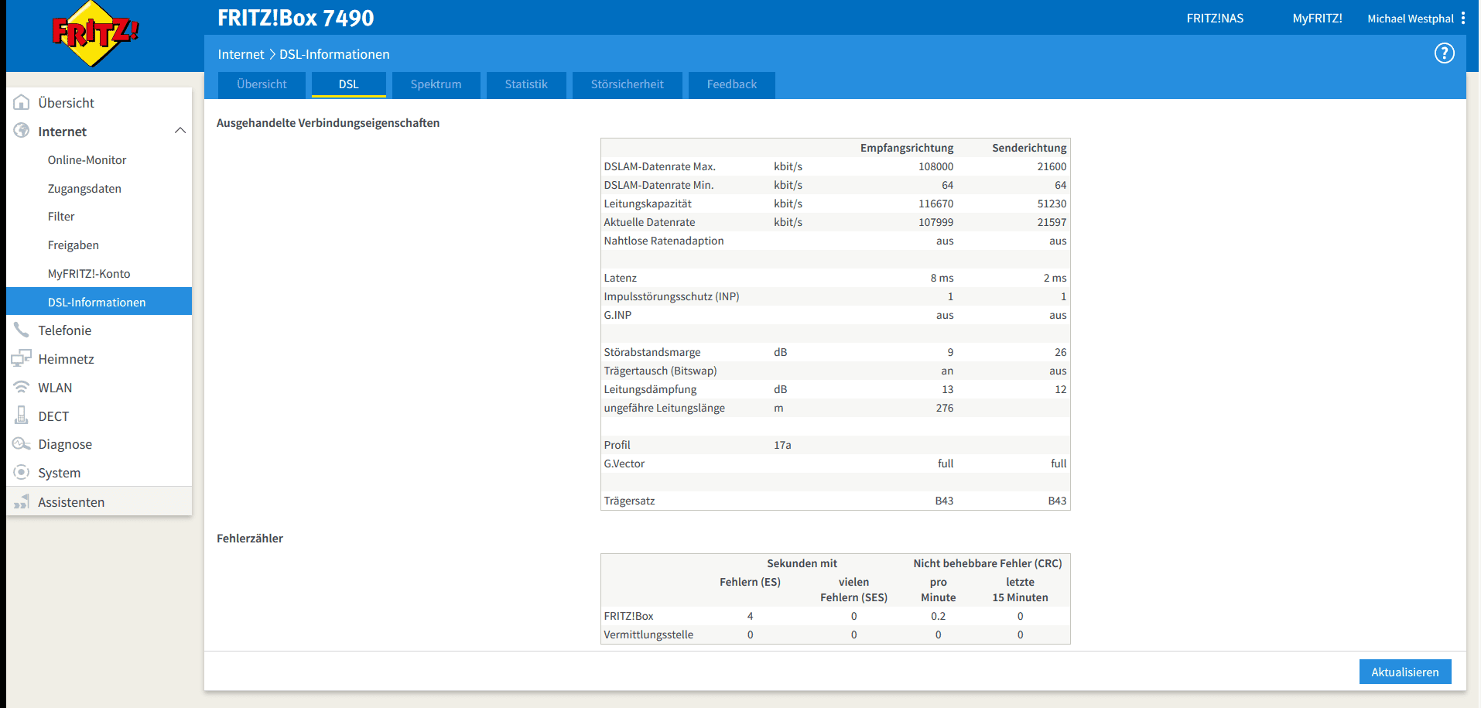Open the help question mark icon
Image resolution: width=1481 pixels, height=708 pixels.
[1444, 53]
